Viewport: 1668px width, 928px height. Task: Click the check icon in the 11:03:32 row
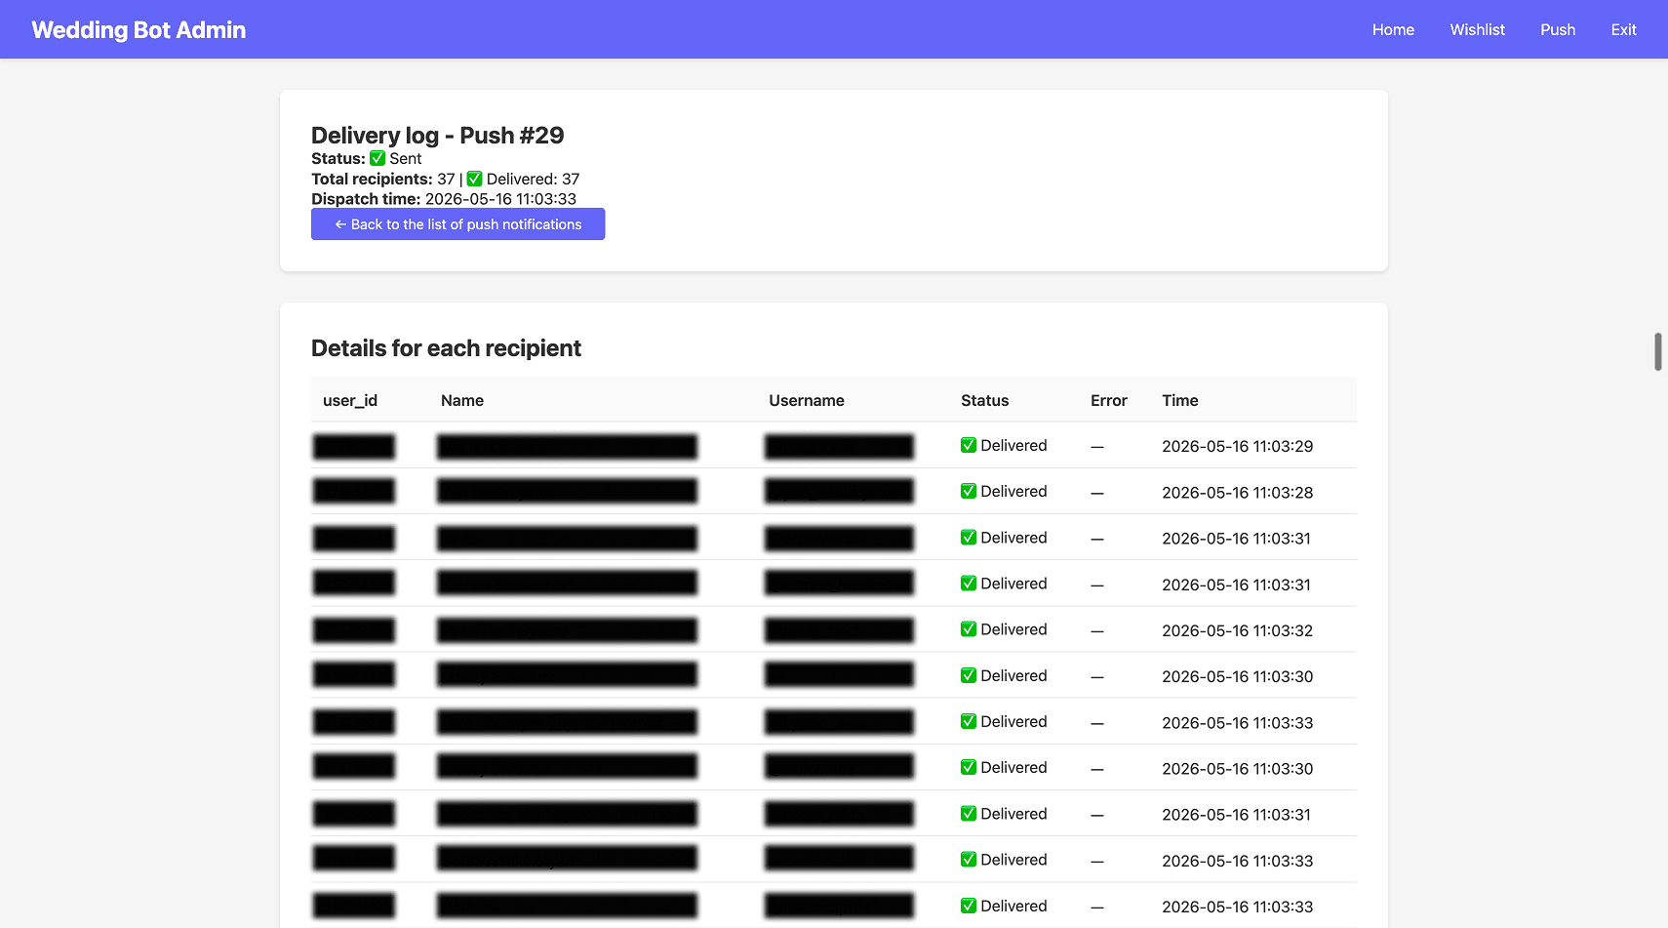(x=969, y=629)
